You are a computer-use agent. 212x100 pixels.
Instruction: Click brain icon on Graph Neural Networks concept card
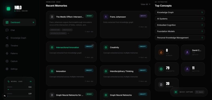pyautogui.click(x=106, y=95)
